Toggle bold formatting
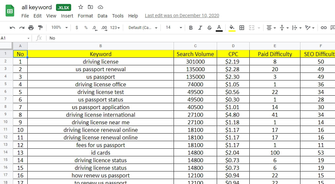This screenshot has width=335, height=184. (x=191, y=28)
